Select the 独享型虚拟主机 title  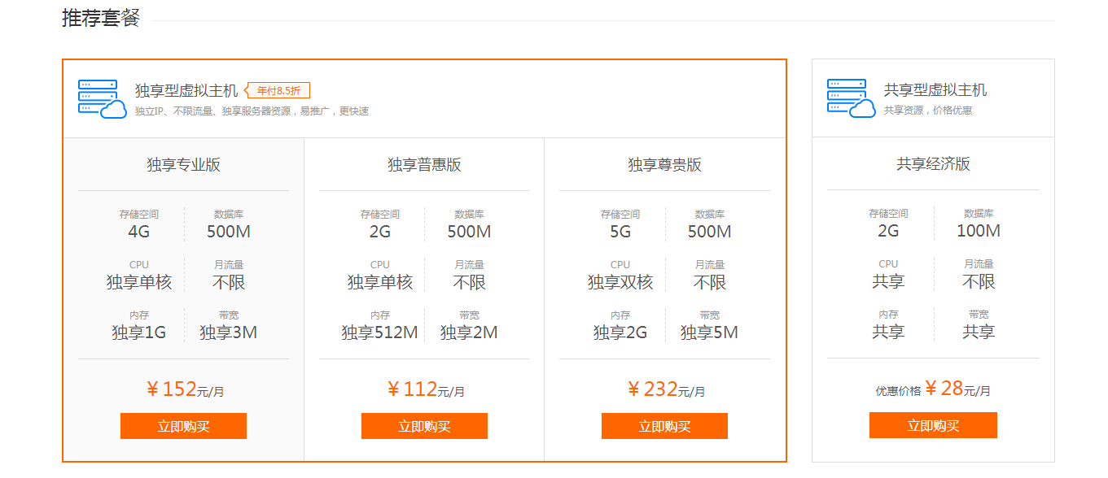(186, 90)
